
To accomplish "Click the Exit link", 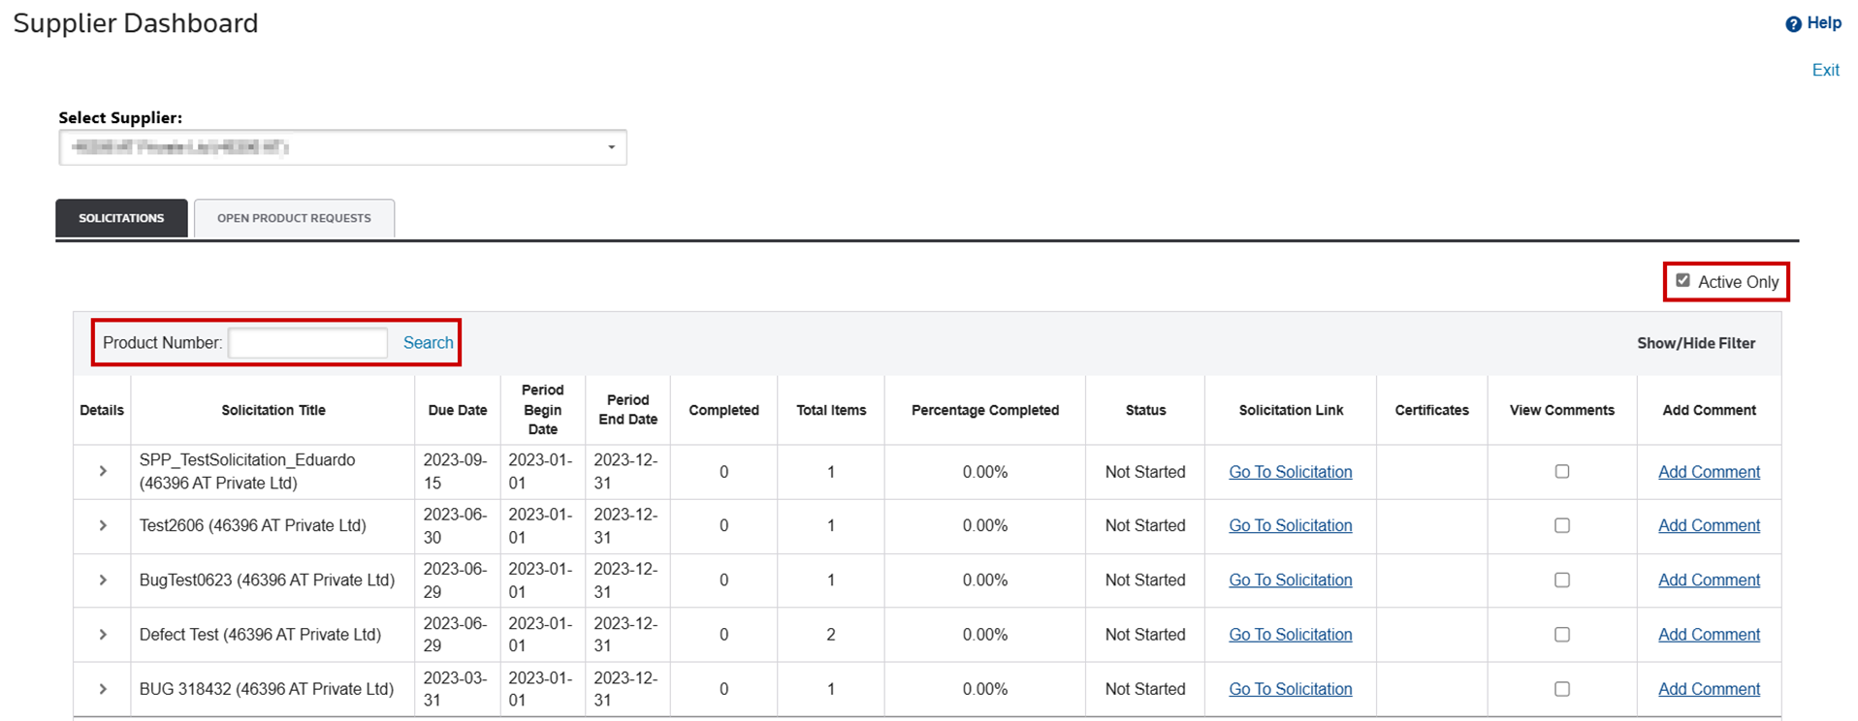I will coord(1825,70).
